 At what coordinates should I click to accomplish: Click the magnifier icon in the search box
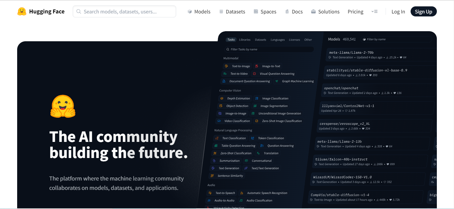click(x=79, y=11)
